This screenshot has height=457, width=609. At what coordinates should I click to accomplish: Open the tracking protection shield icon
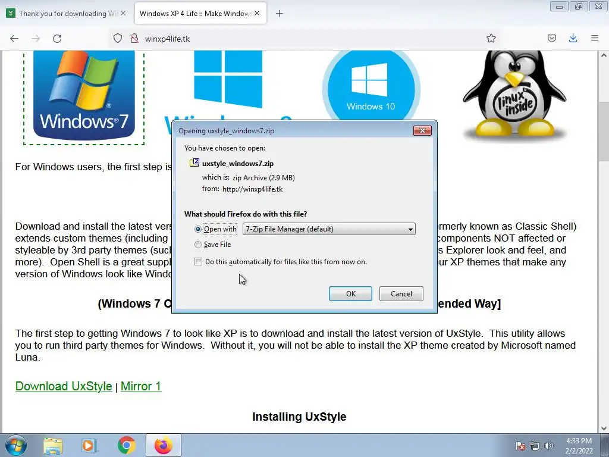coord(118,38)
